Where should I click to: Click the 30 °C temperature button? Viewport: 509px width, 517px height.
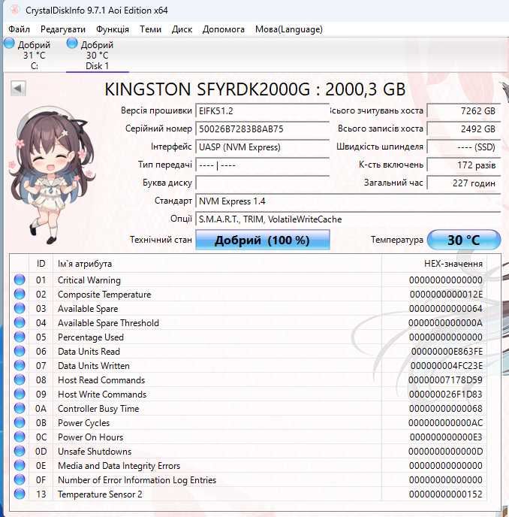coord(464,240)
